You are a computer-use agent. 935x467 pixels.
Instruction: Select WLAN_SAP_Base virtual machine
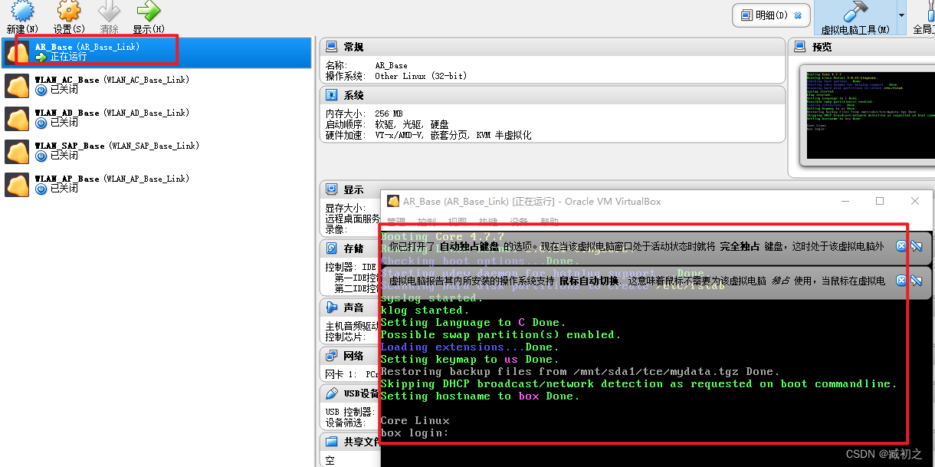pos(156,151)
